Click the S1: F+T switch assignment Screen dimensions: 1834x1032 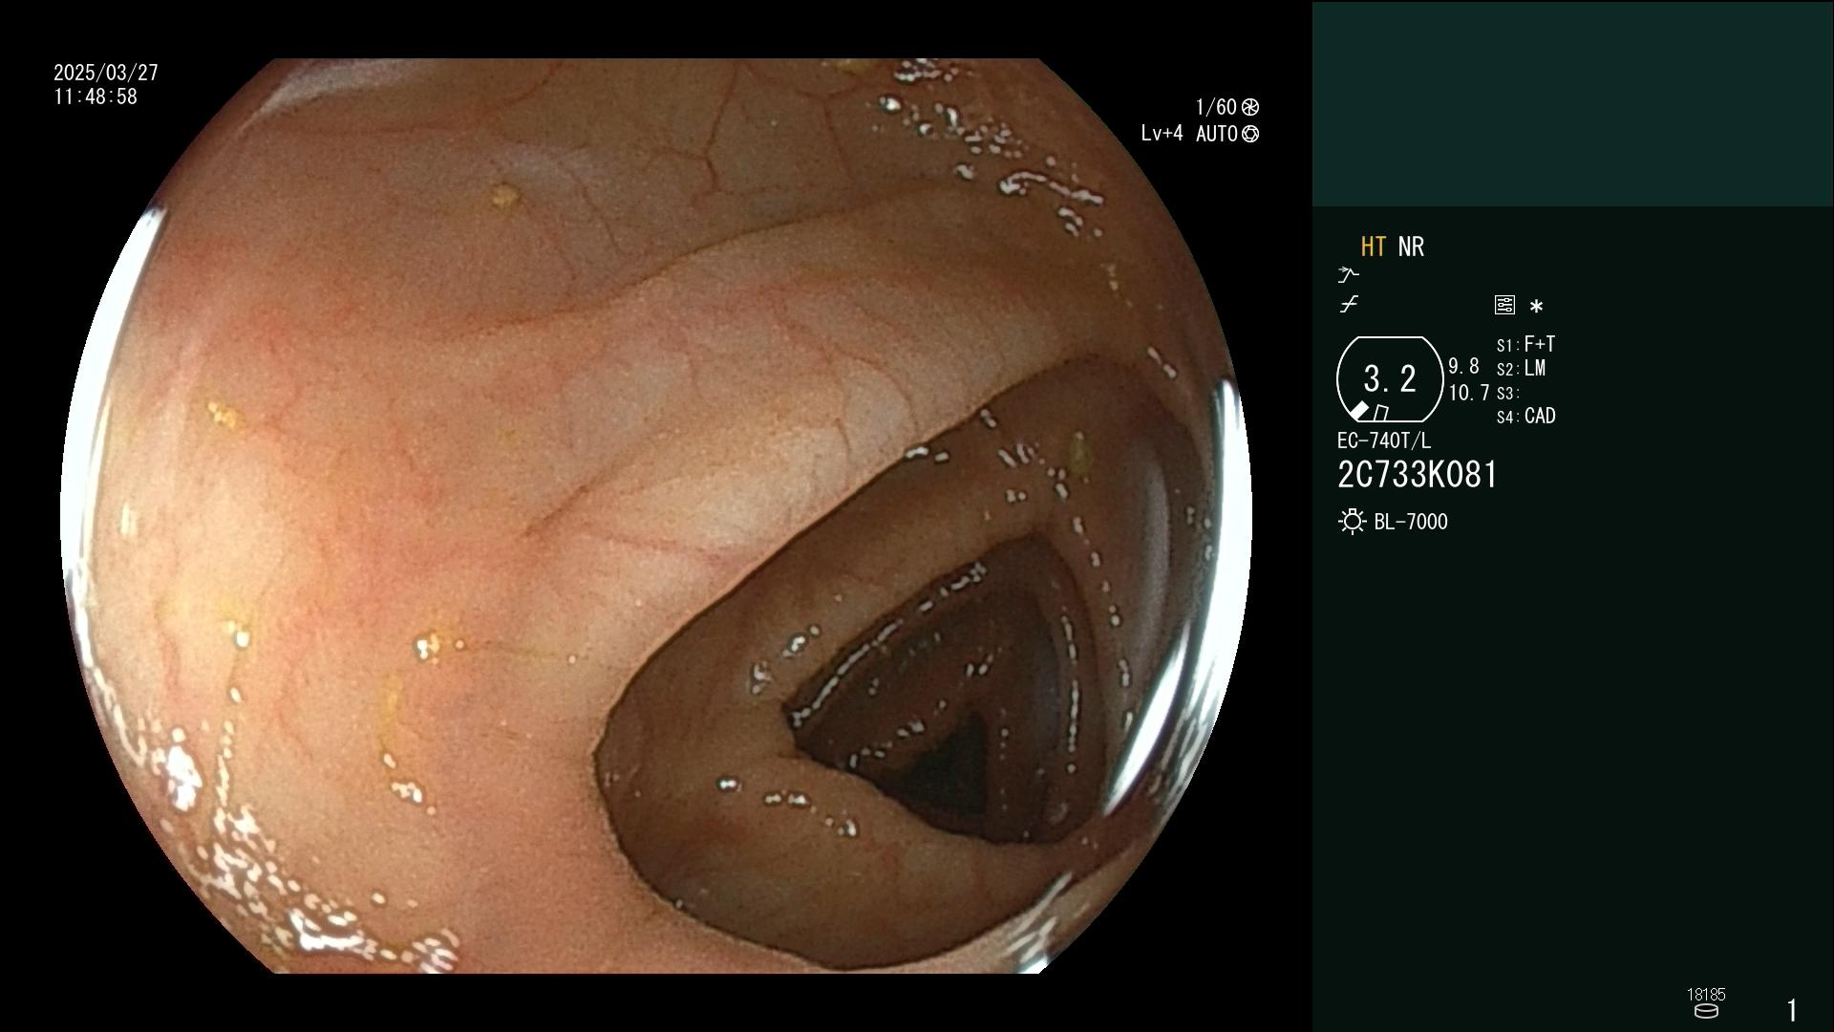1525,344
